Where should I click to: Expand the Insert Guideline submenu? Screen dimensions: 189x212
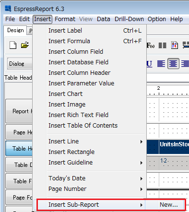tap(96, 163)
